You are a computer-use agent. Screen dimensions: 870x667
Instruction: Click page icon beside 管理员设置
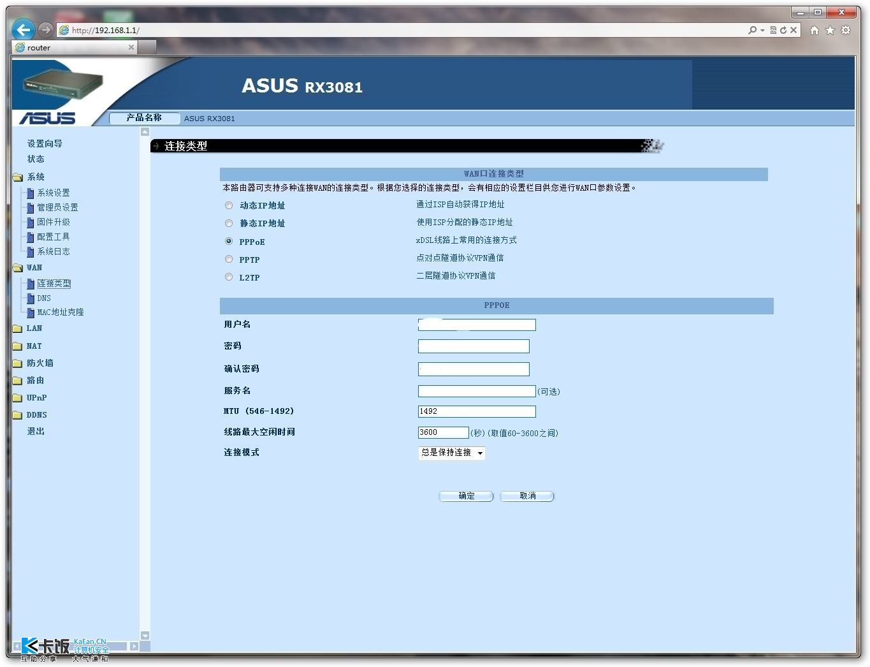(x=30, y=208)
